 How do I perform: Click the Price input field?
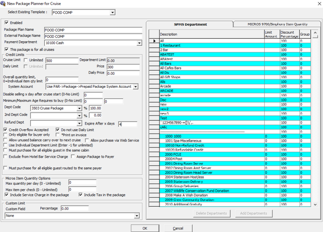point(123,67)
